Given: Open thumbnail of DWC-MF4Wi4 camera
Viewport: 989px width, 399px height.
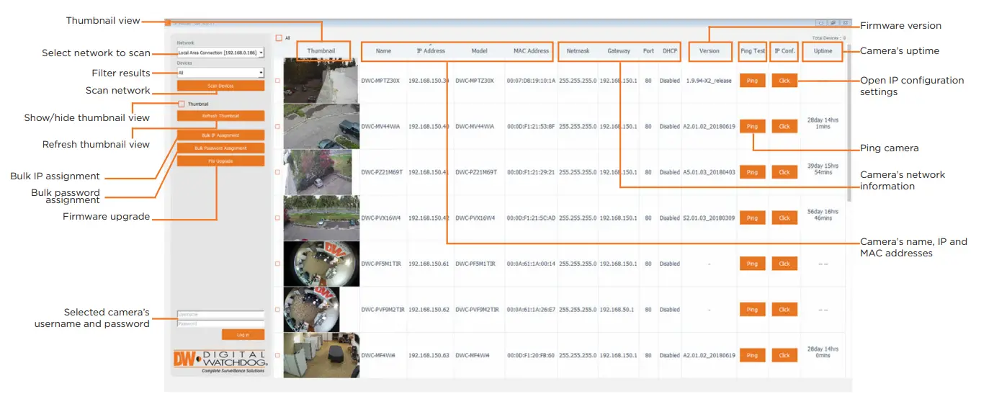Looking at the screenshot, I should point(321,355).
